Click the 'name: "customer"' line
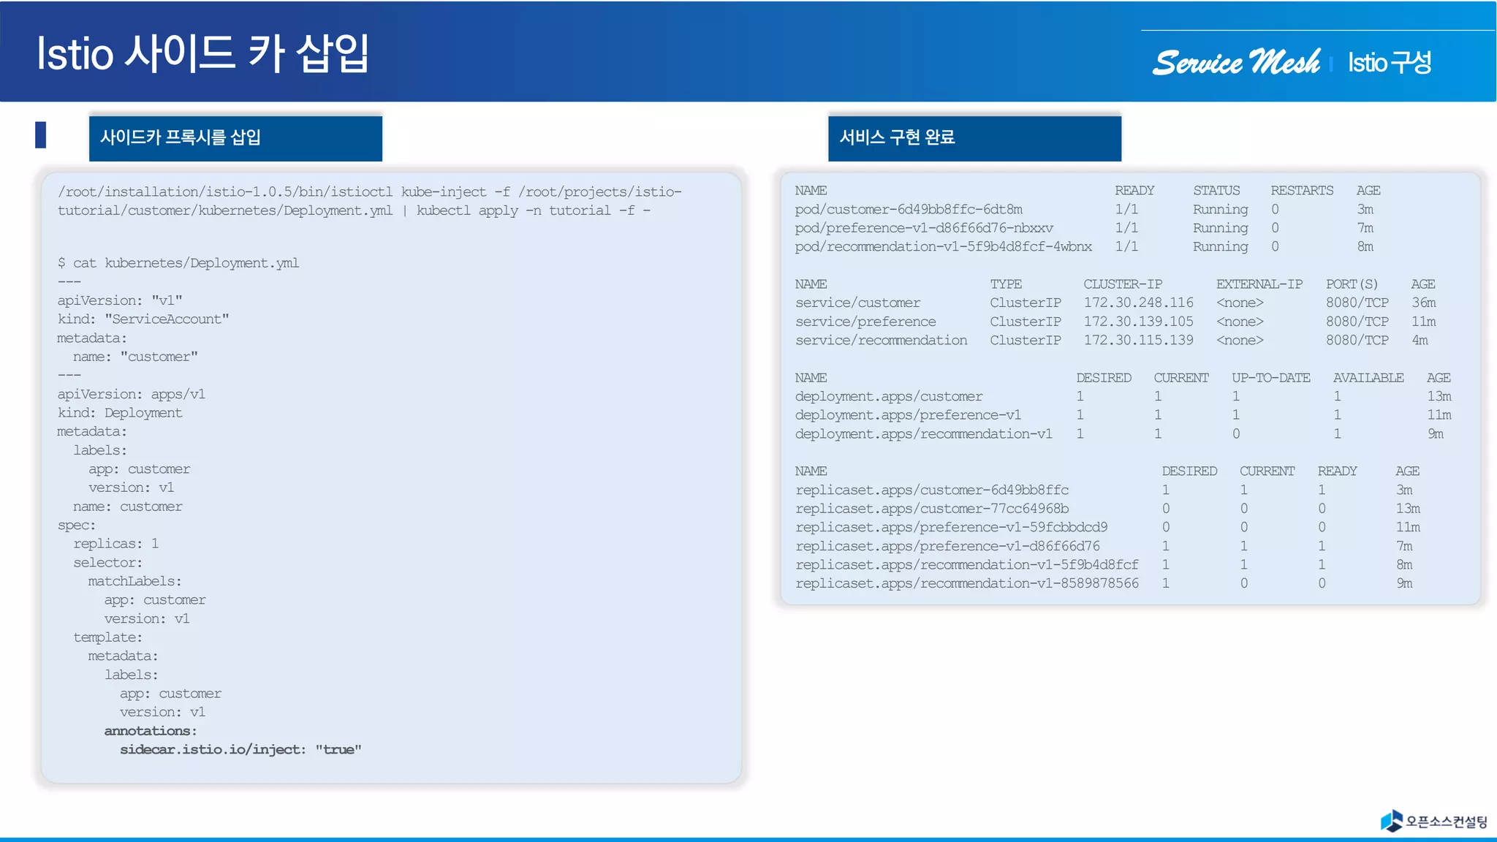Viewport: 1497px width, 842px height. [135, 357]
